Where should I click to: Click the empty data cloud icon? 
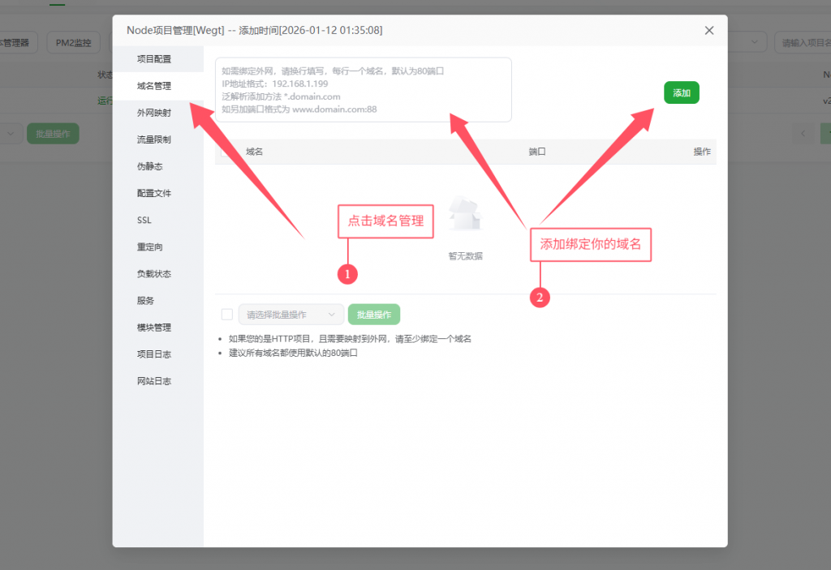465,213
